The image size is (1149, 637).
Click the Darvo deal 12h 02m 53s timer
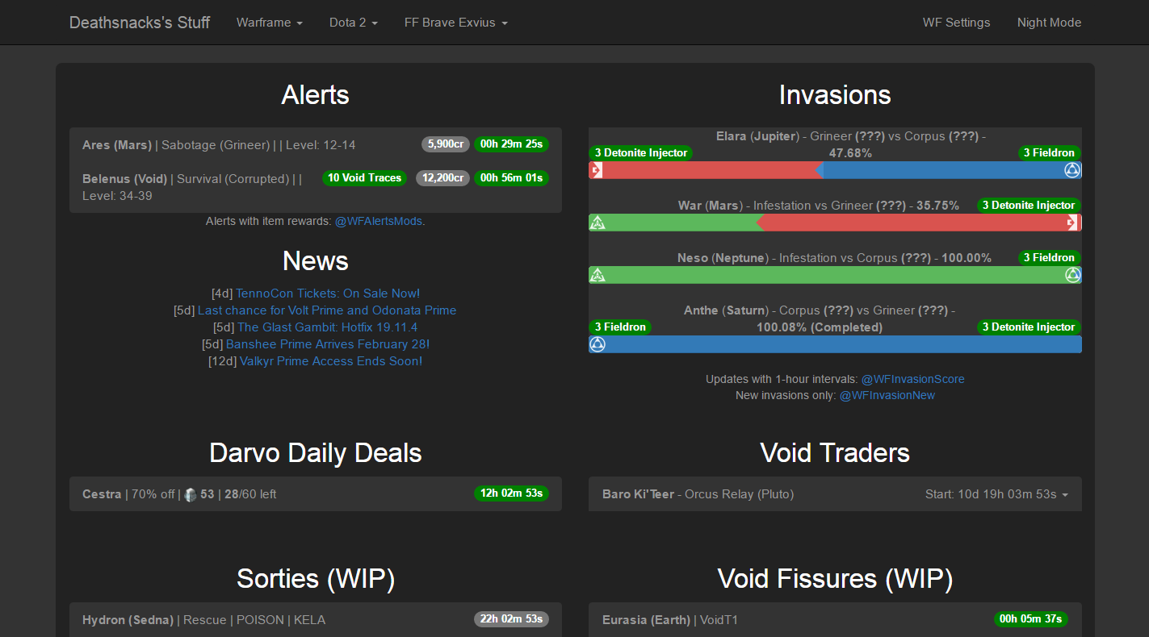(x=511, y=493)
